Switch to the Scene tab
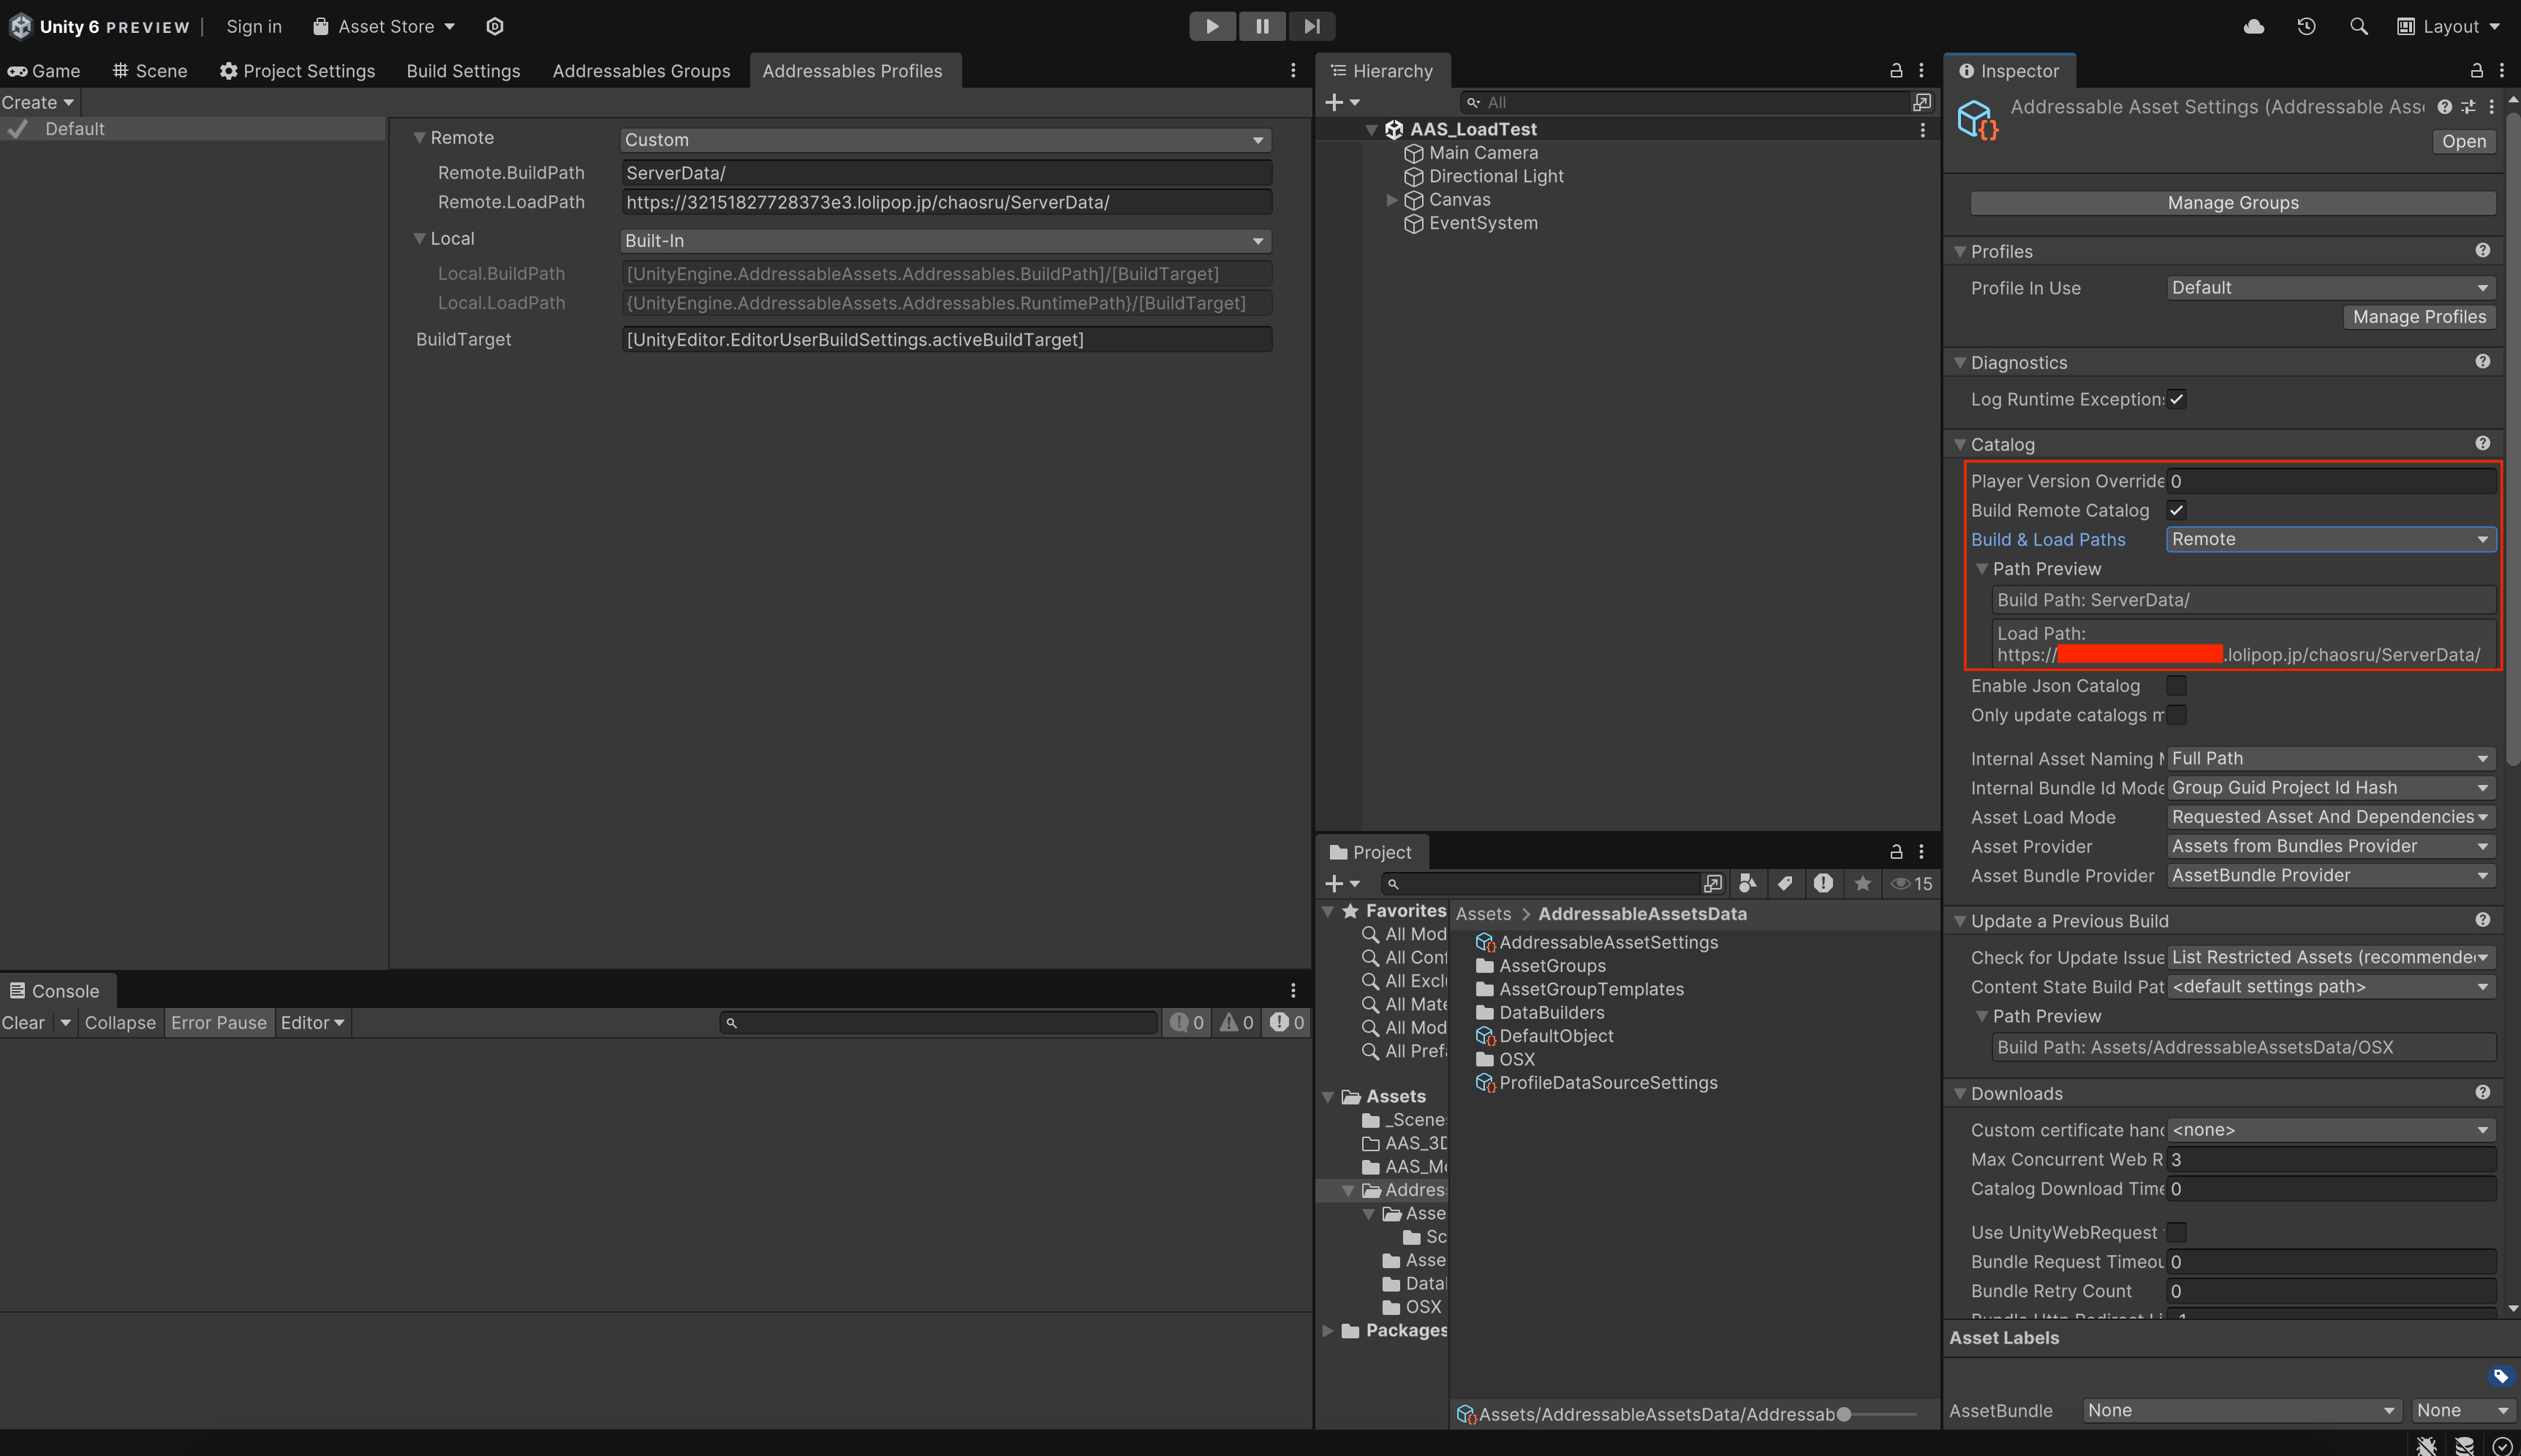The height and width of the screenshot is (1456, 2521). (150, 71)
